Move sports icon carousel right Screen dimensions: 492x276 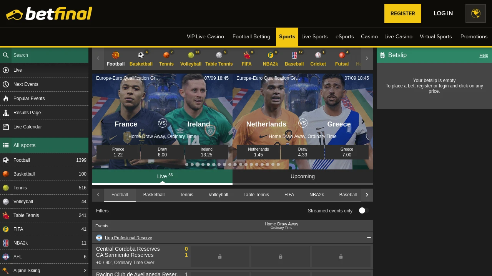coord(367,58)
